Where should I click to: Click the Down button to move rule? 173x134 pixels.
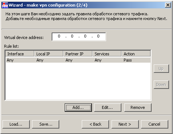pos(161,84)
